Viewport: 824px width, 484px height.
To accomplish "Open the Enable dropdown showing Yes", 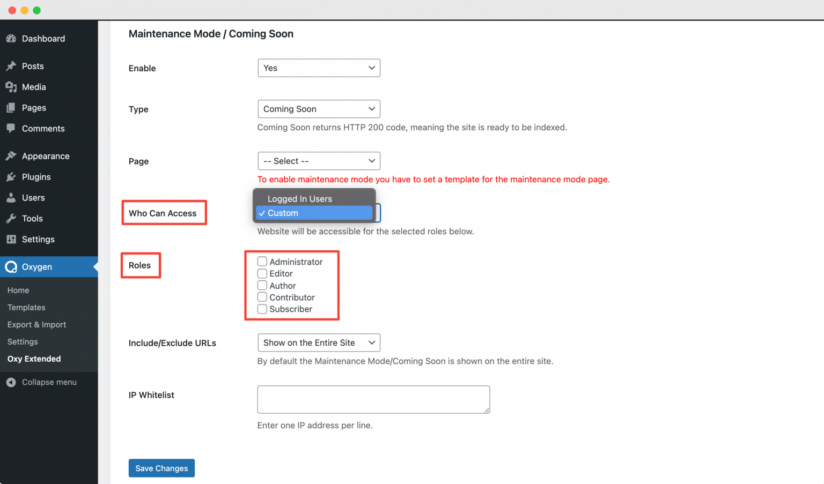I will coord(319,68).
